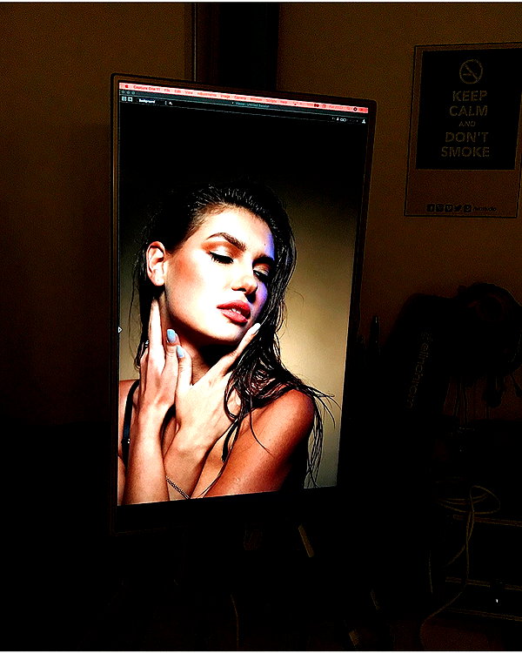Open the File menu
The width and height of the screenshot is (522, 653).
pos(167,90)
